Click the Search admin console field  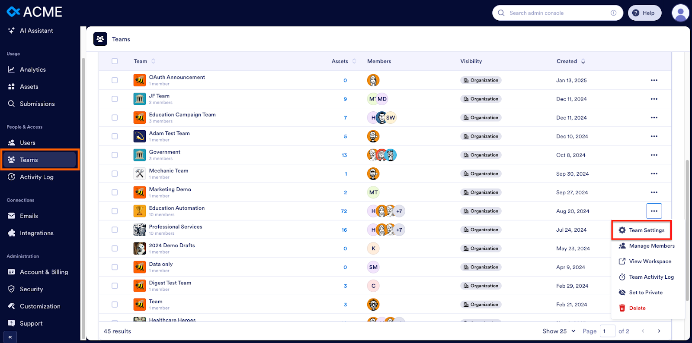tap(557, 13)
